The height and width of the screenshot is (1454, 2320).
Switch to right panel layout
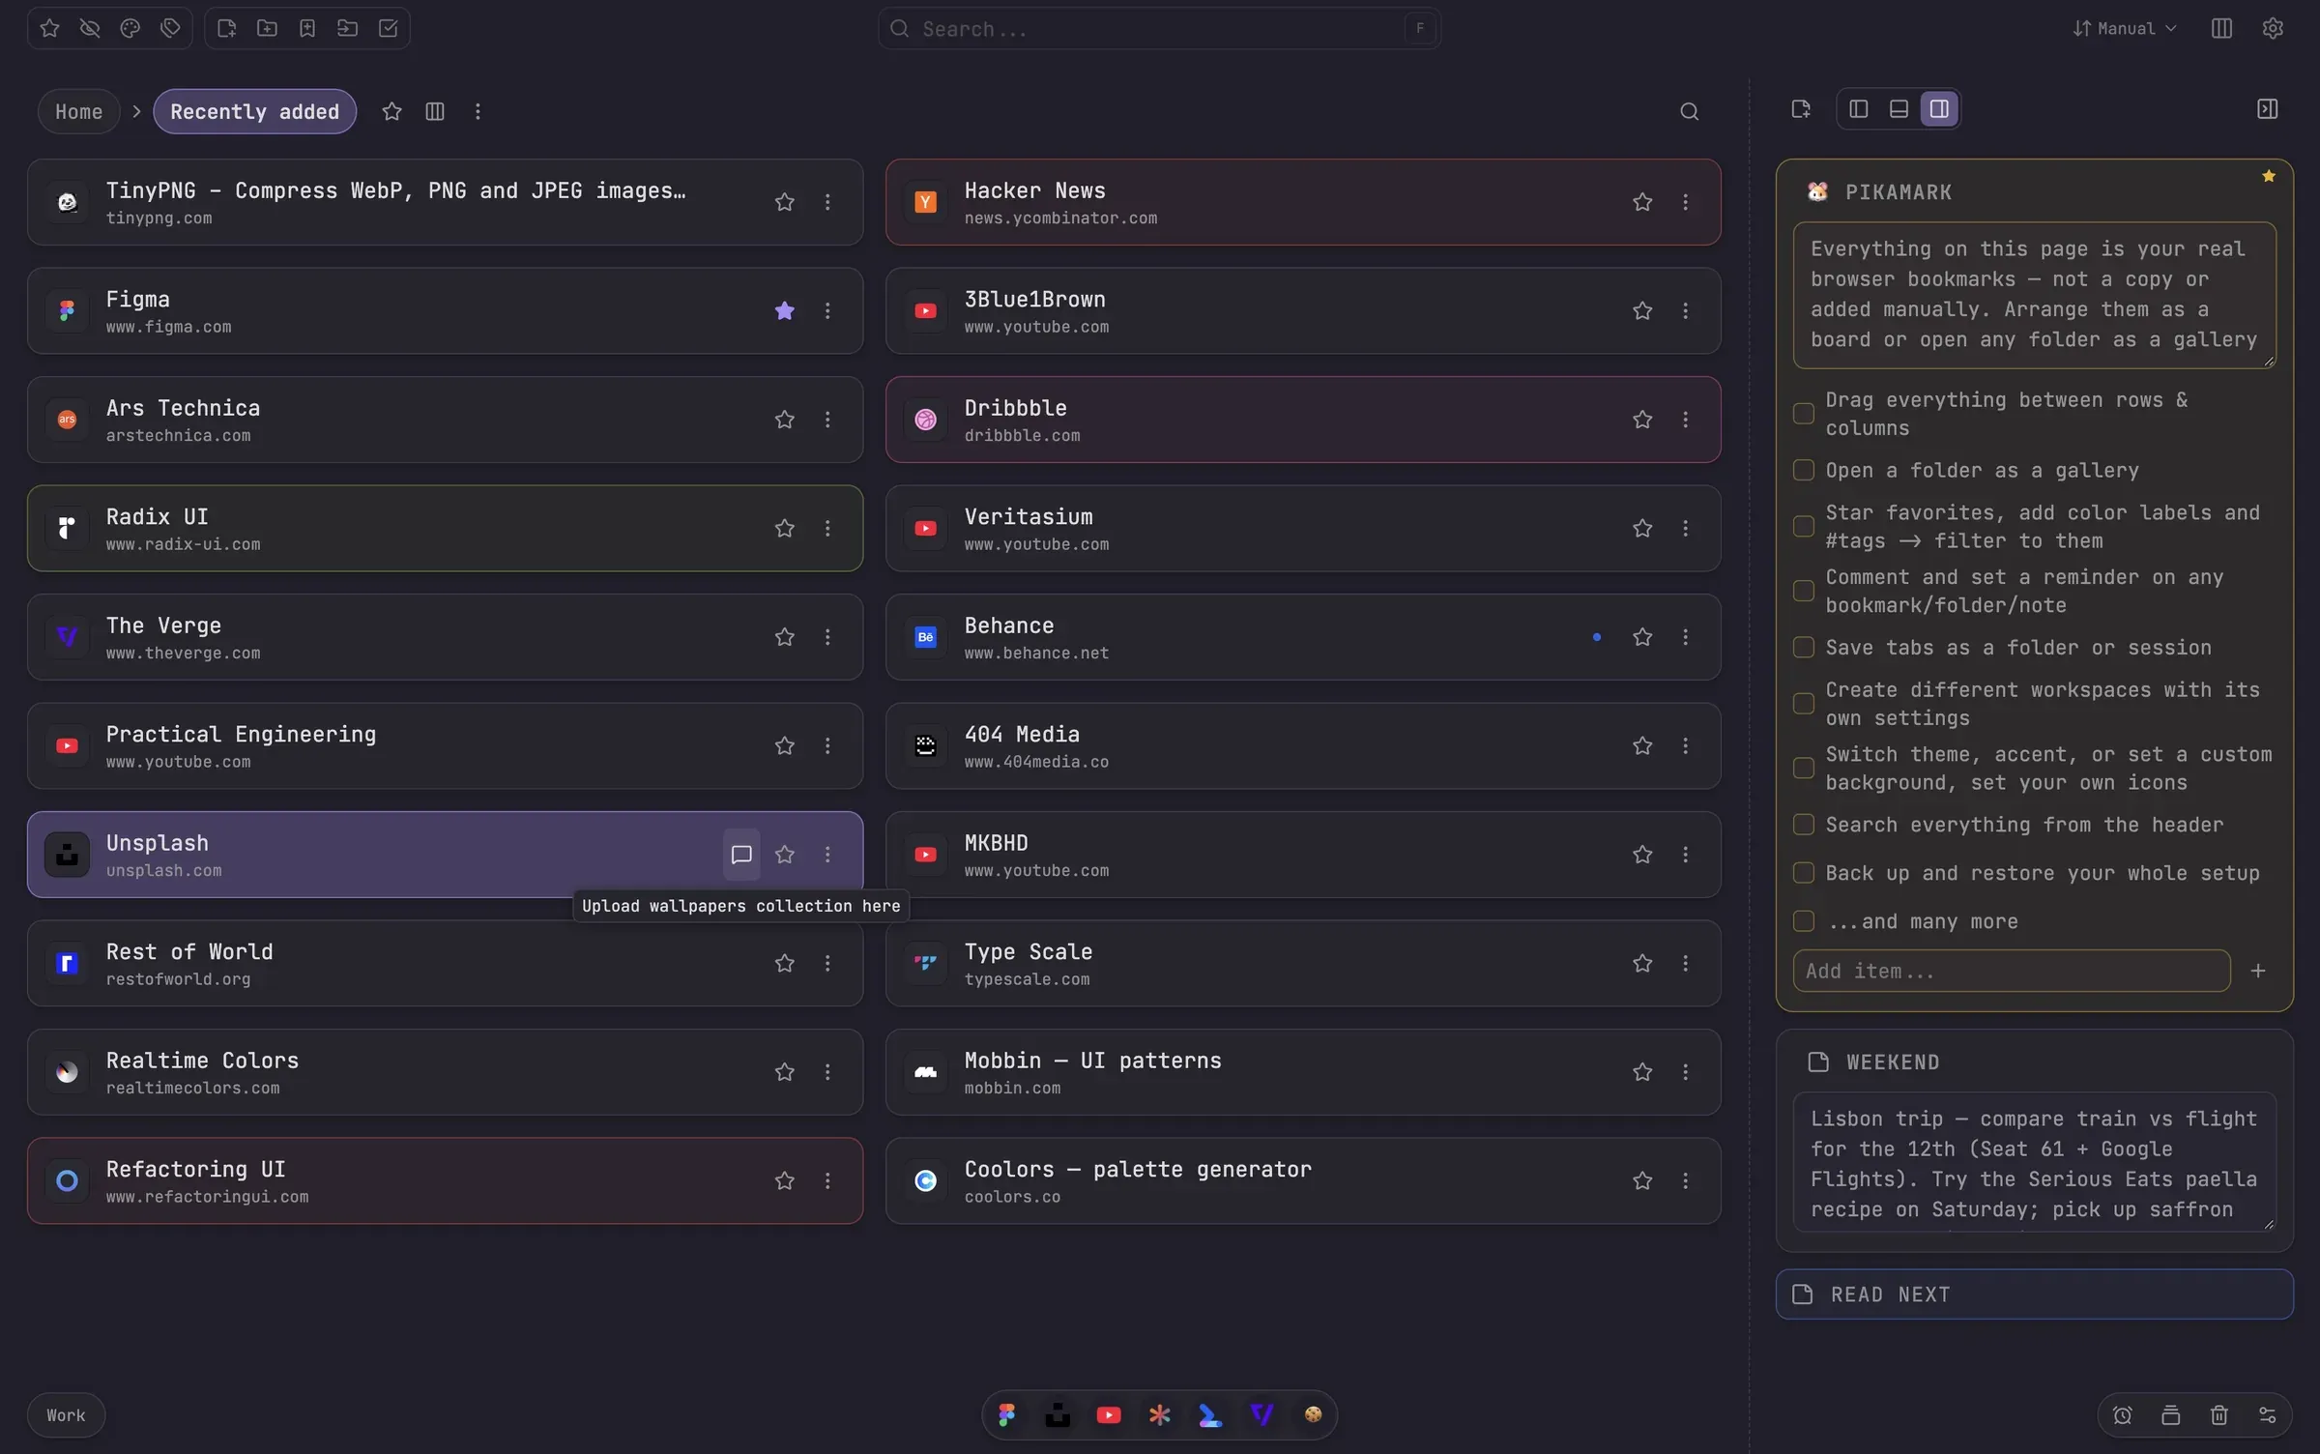pos(1939,109)
